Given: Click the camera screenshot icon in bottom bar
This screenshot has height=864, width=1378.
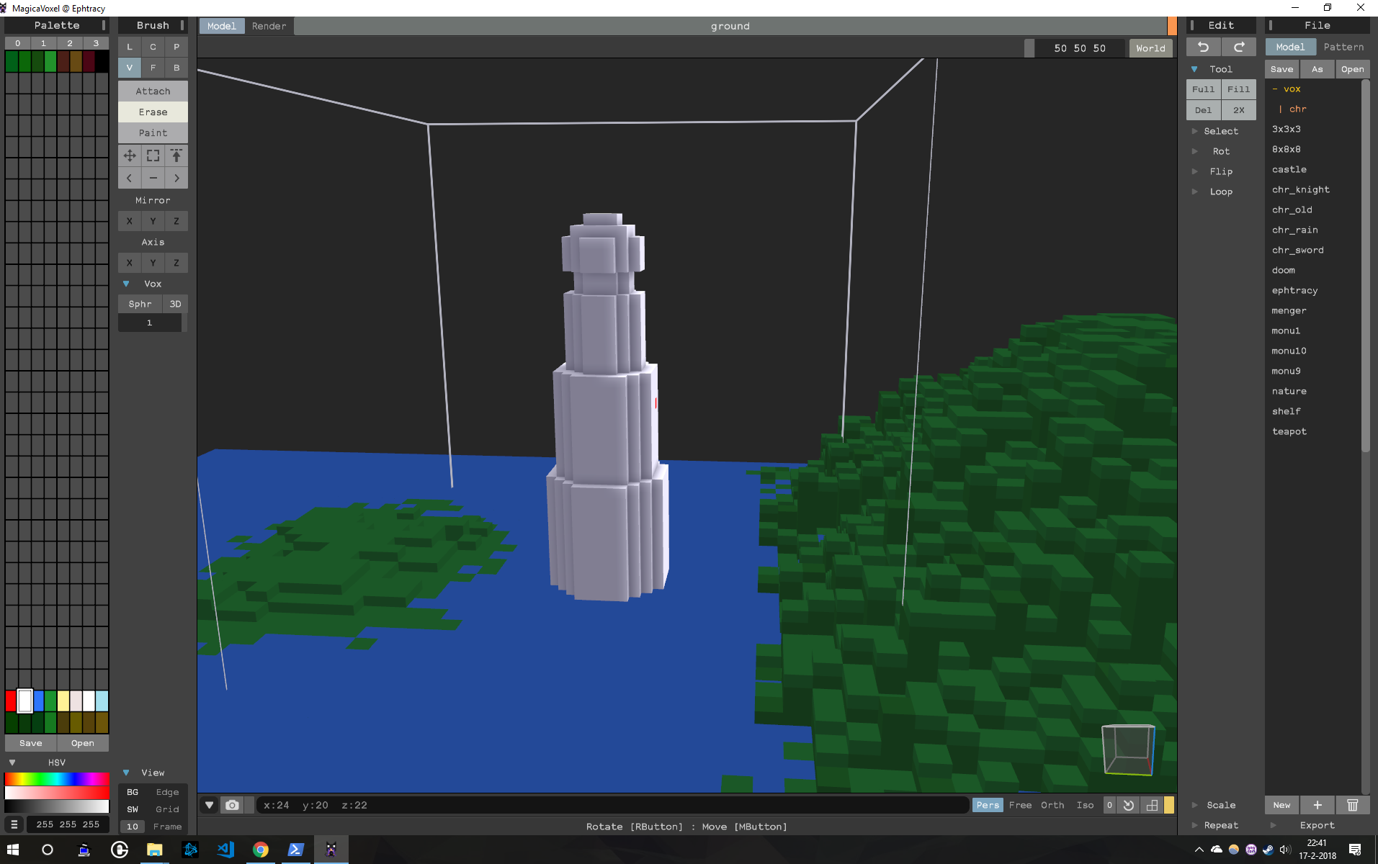Looking at the screenshot, I should 232,805.
